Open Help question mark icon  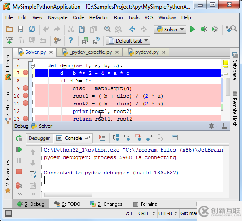[71, 40]
